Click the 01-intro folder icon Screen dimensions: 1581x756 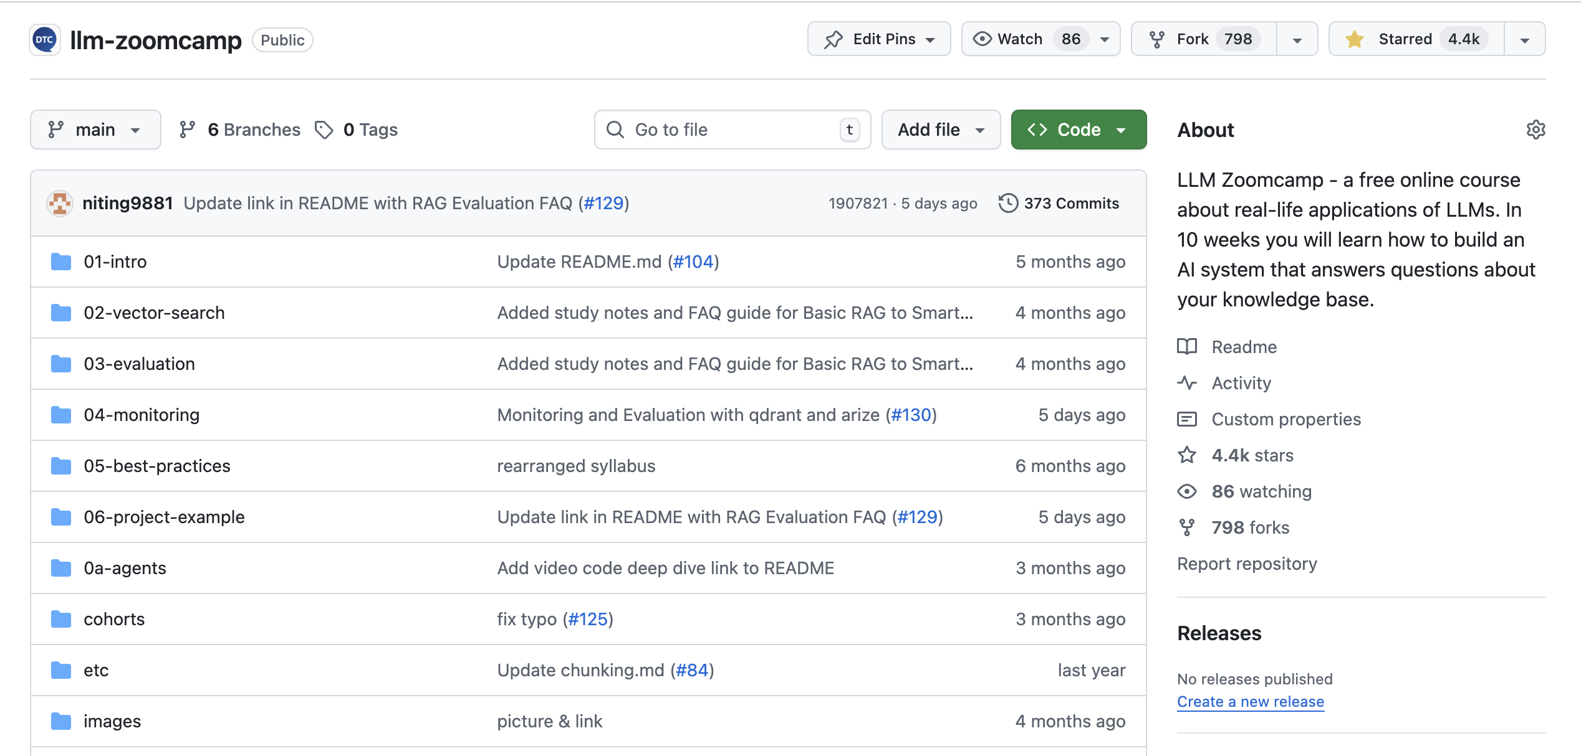61,262
